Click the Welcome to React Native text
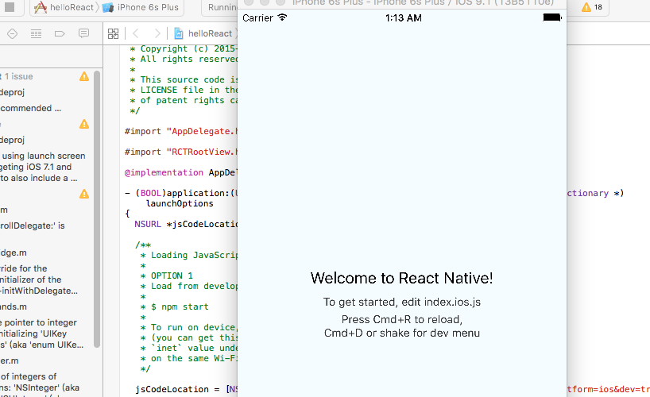Screen dimensions: 650x397 click(401, 278)
